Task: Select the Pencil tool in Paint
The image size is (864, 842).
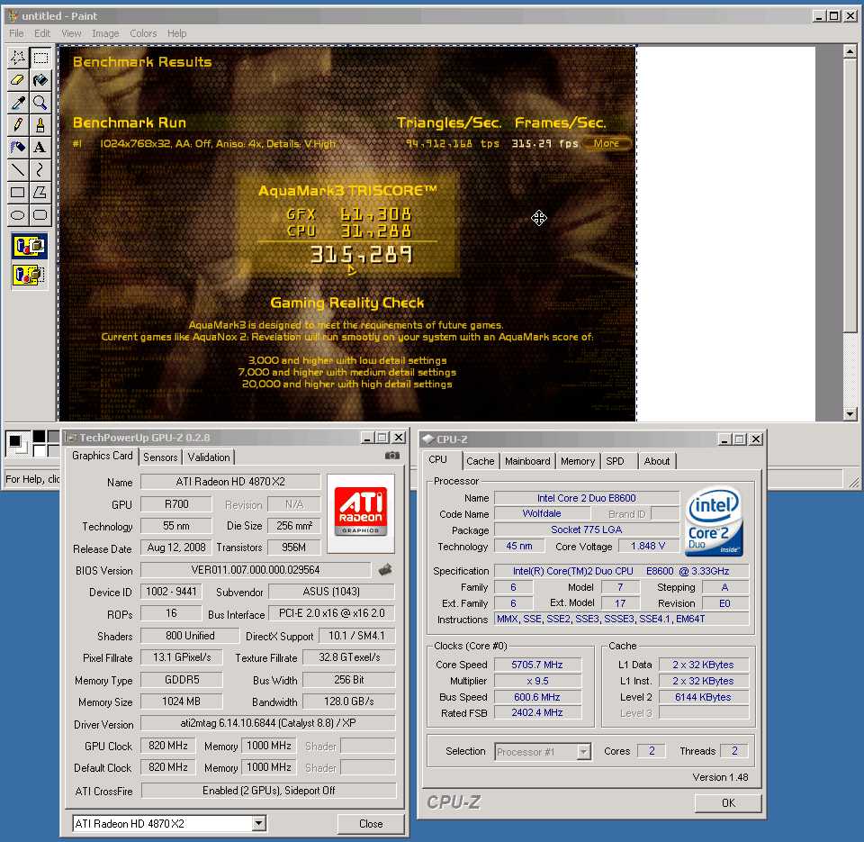Action: click(x=18, y=125)
